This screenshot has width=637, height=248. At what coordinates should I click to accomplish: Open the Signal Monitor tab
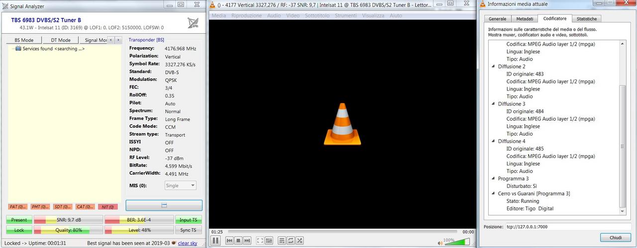tap(94, 40)
